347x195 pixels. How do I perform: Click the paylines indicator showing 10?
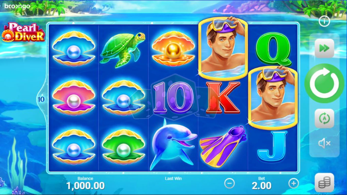pos(41,99)
